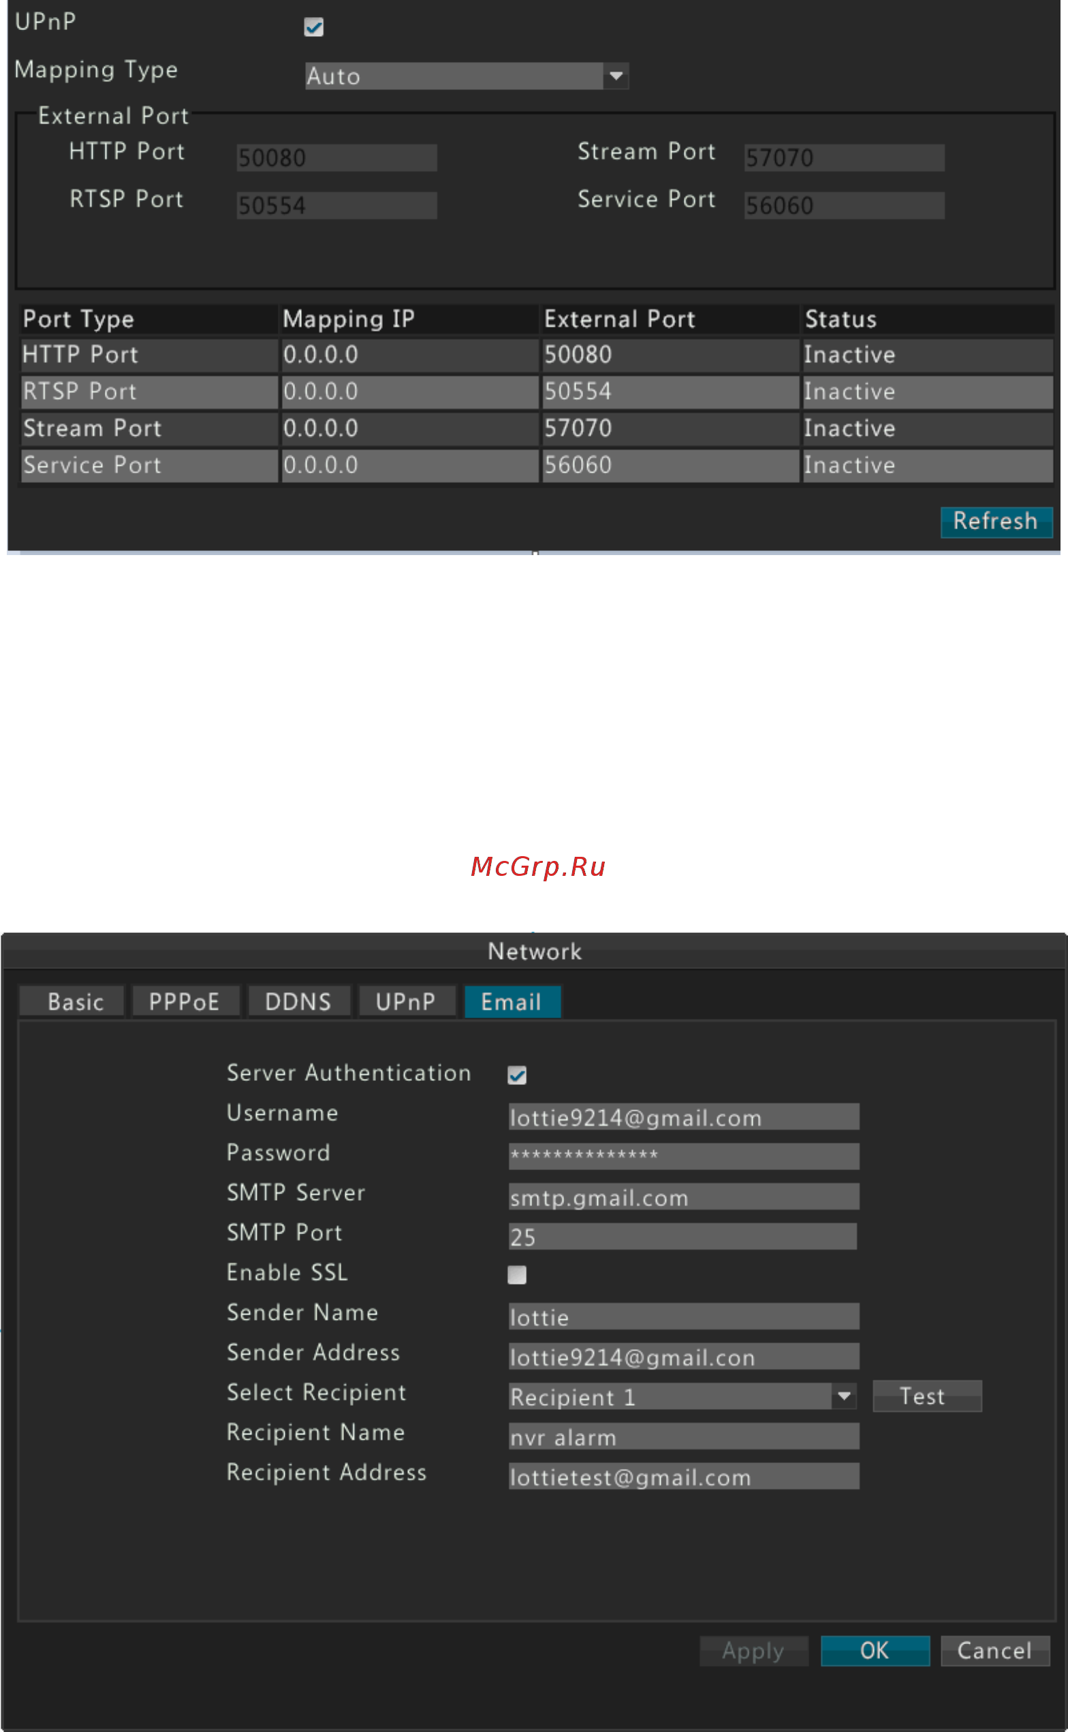
Task: Switch to the Basic tab
Action: pyautogui.click(x=72, y=1002)
